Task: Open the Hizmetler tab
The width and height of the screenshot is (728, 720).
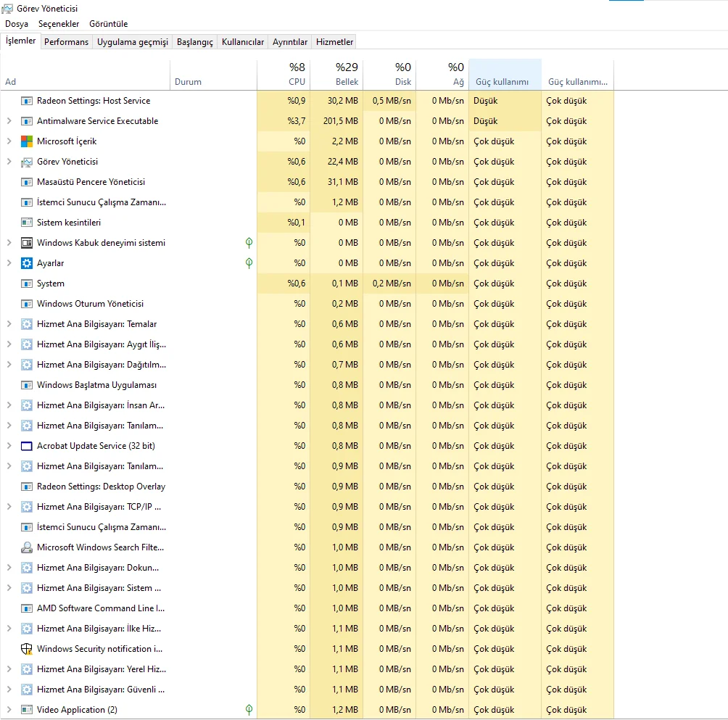Action: (334, 42)
